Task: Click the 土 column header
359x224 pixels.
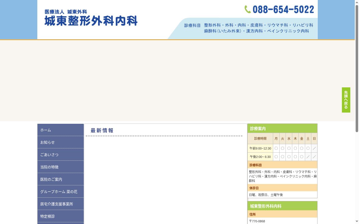Action: [308, 139]
